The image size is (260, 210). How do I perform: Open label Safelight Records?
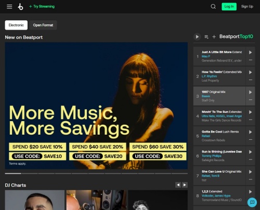213,160
